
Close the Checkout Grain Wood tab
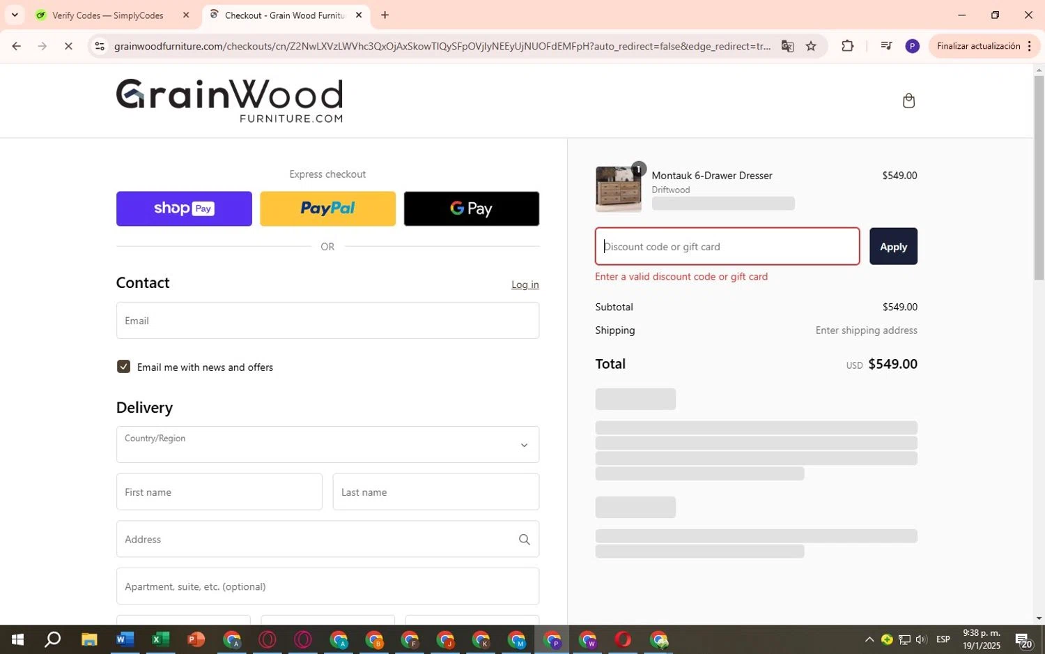coord(359,15)
